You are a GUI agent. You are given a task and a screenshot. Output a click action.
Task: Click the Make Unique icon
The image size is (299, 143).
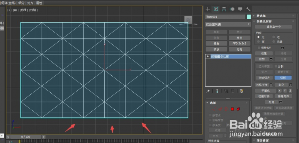point(226,91)
